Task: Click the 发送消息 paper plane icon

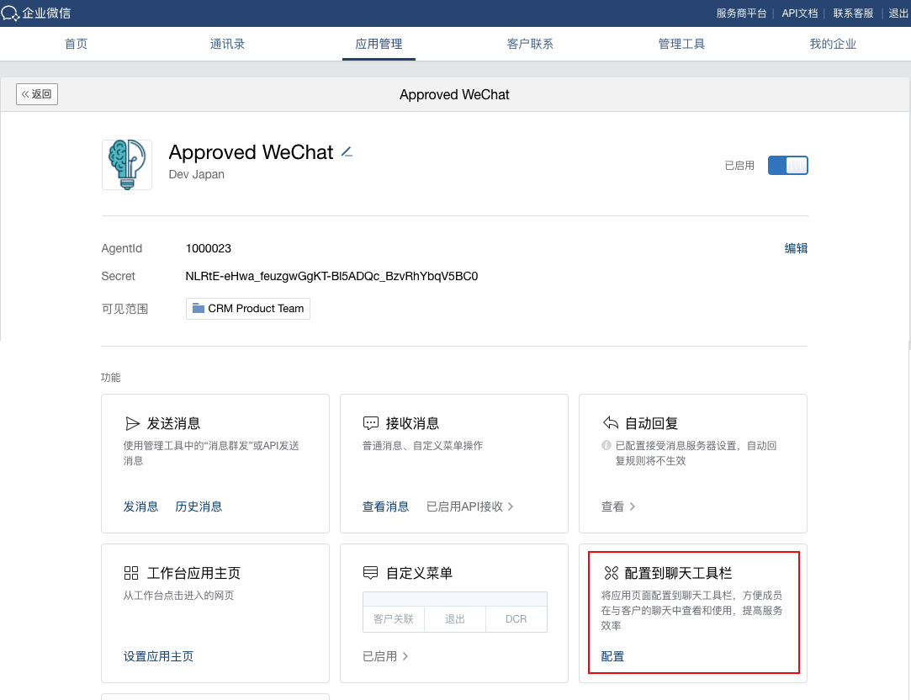Action: pos(132,423)
